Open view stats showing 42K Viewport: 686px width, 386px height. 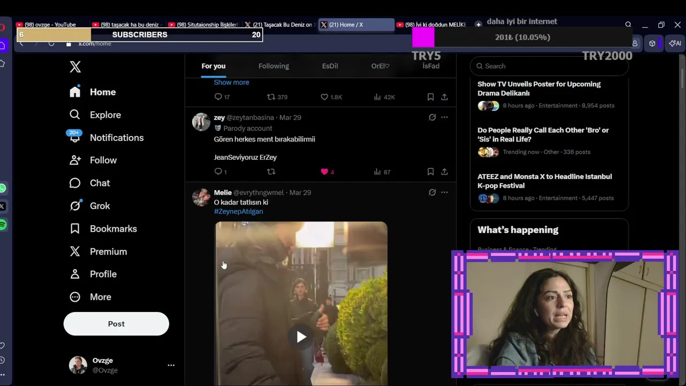coord(384,97)
